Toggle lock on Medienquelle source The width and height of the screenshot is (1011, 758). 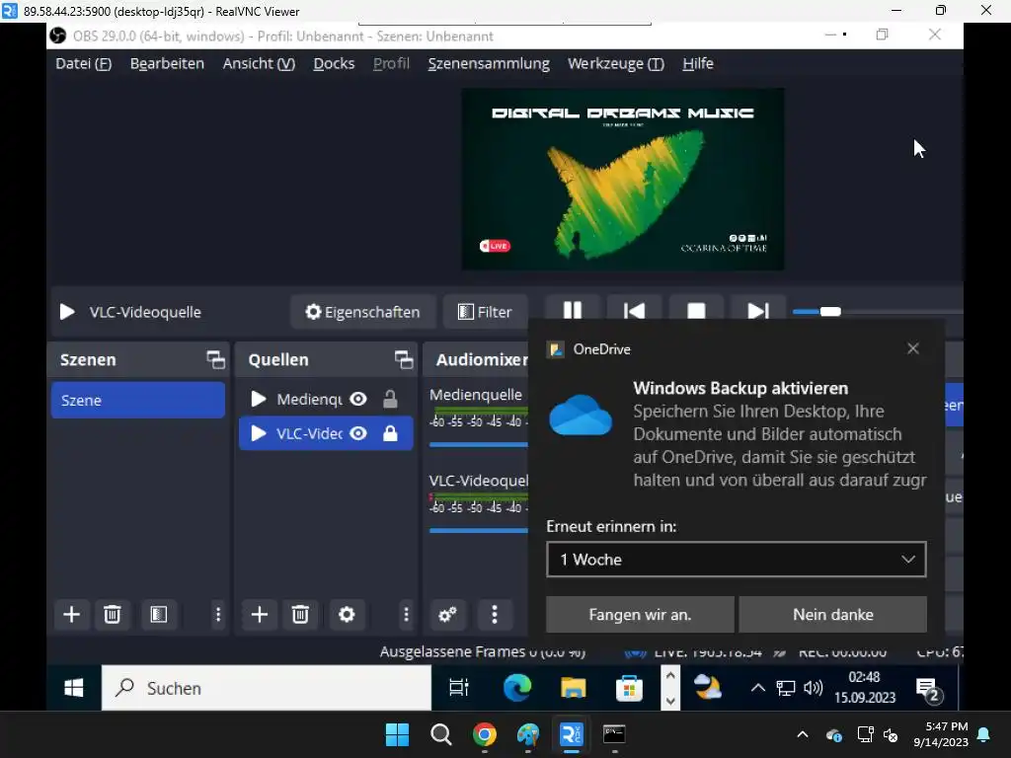coord(390,399)
